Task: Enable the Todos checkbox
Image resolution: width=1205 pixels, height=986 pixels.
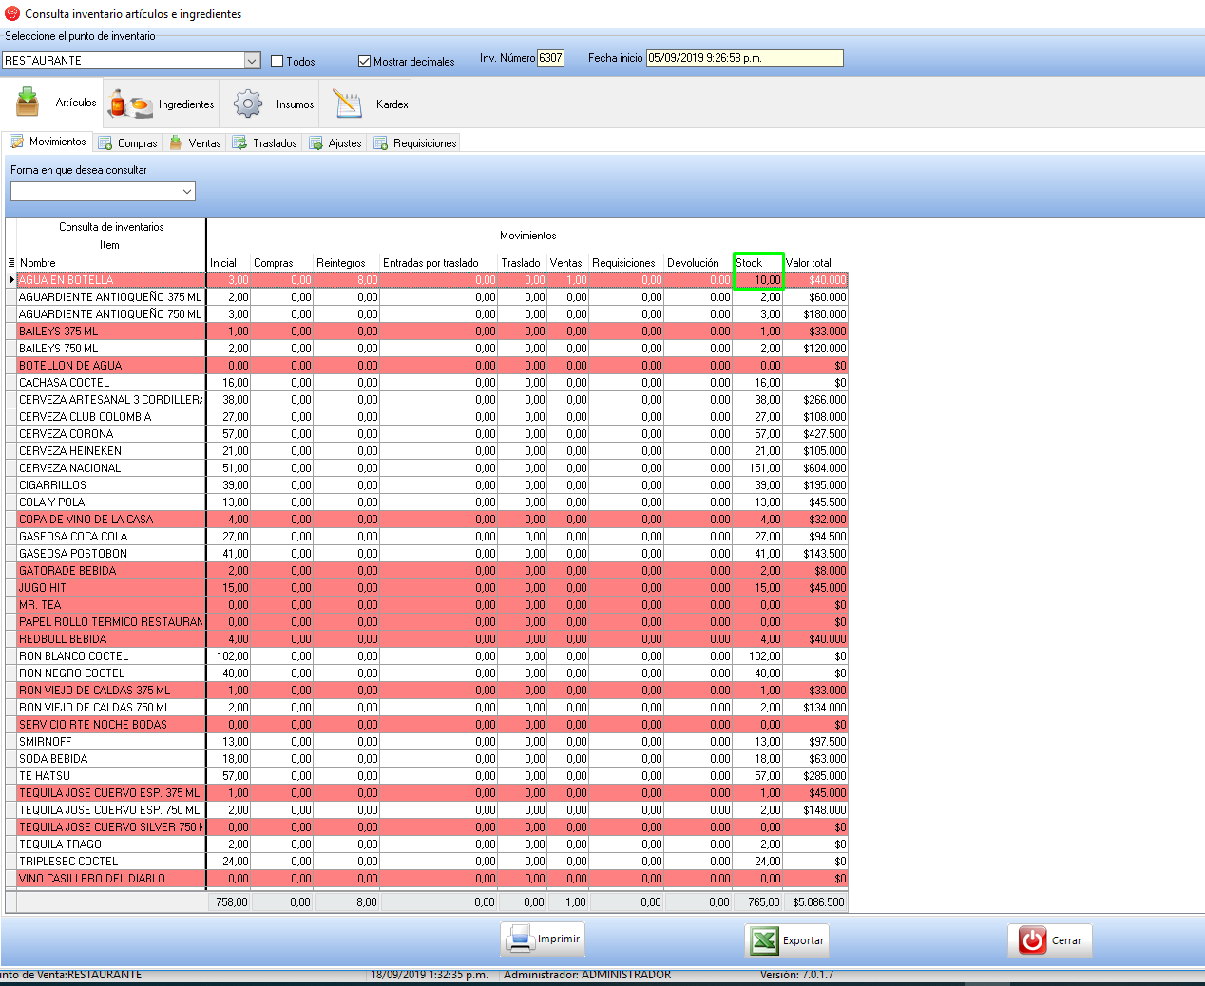Action: pyautogui.click(x=277, y=62)
